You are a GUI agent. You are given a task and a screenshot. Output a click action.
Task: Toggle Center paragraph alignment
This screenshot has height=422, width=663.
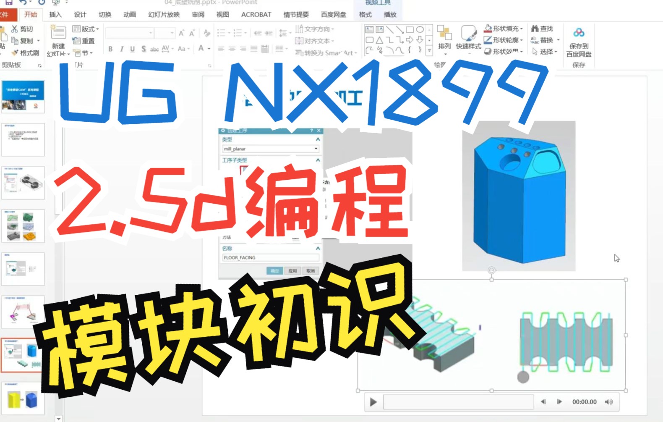[x=232, y=49]
